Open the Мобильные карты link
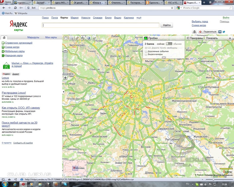 point(15,51)
